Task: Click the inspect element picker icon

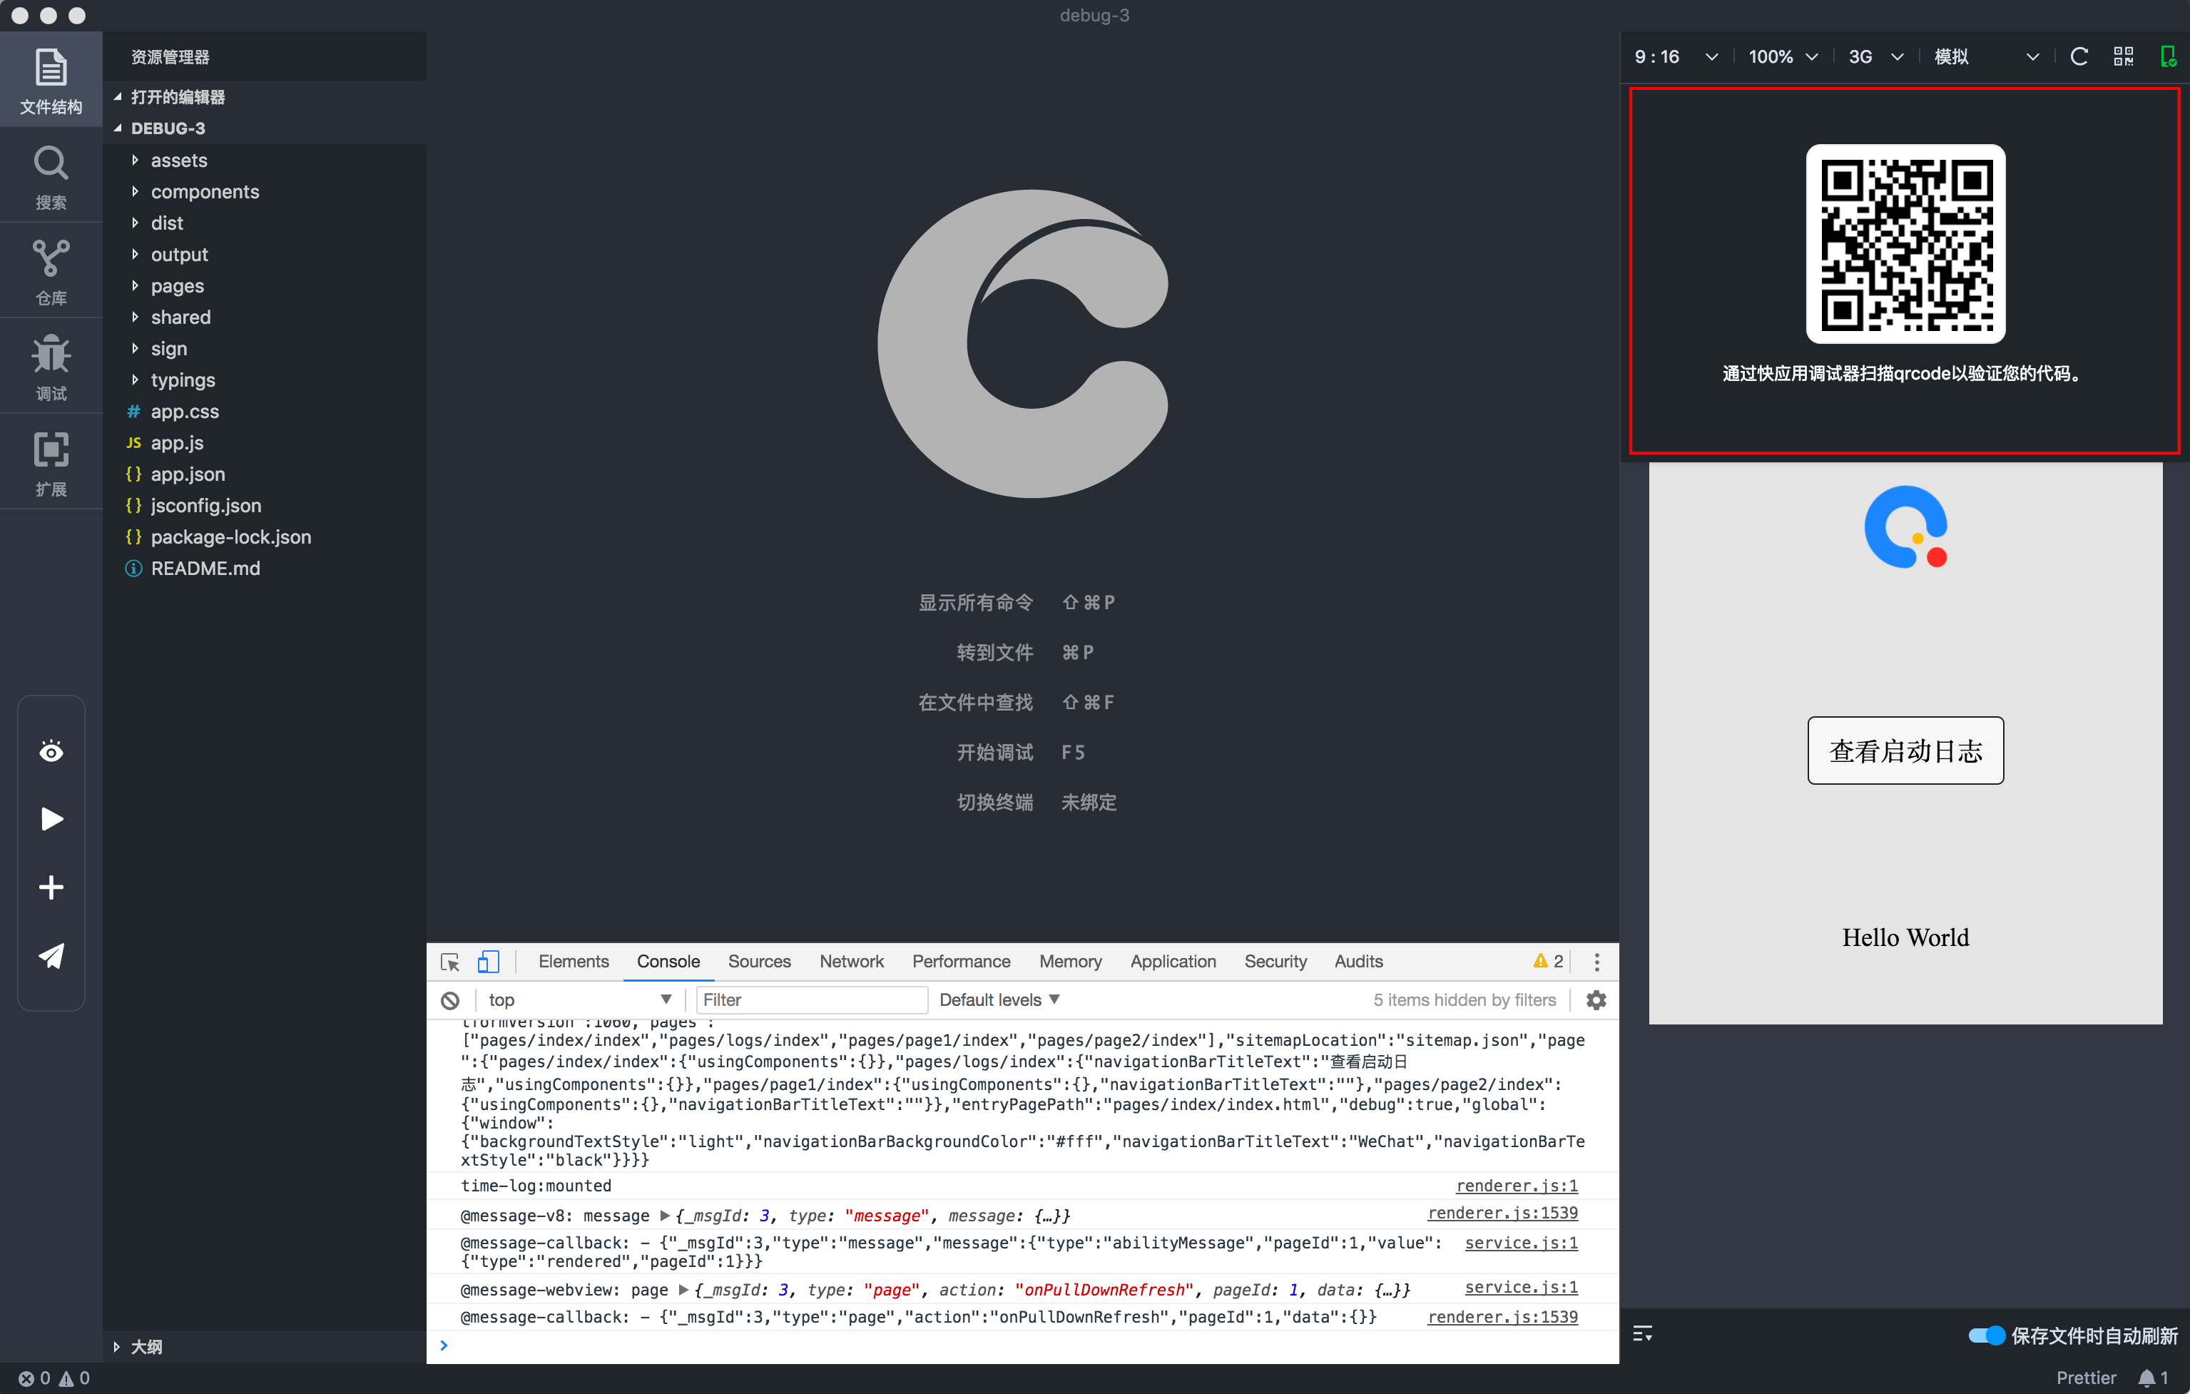Action: (x=449, y=962)
